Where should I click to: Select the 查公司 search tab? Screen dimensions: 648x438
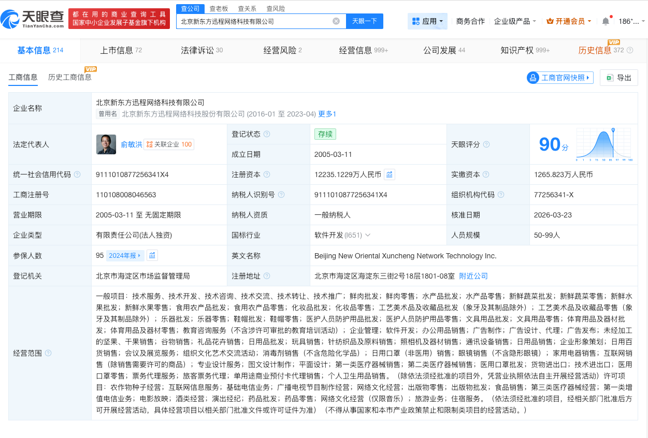[x=190, y=8]
